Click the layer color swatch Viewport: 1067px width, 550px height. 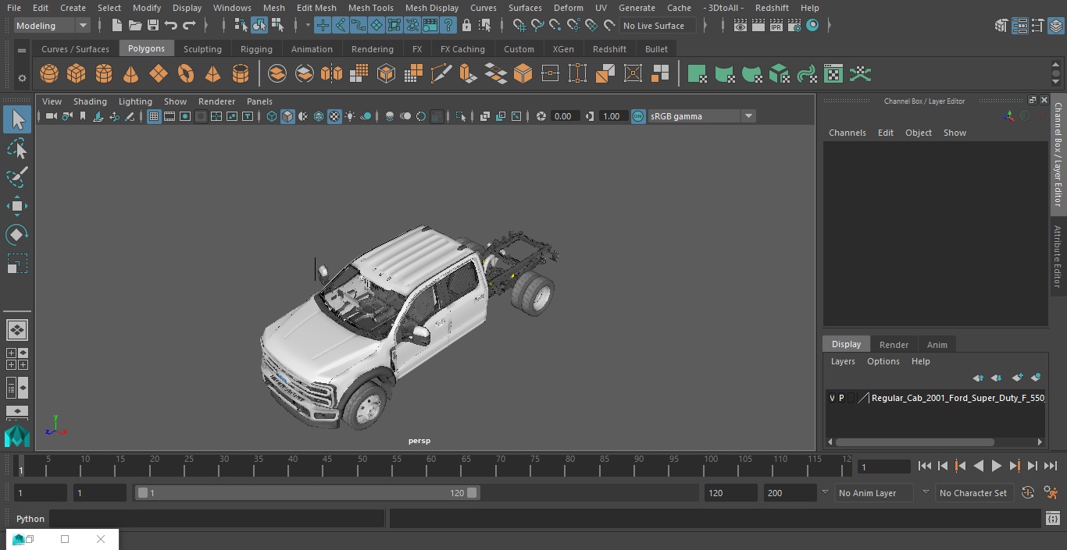click(x=863, y=398)
